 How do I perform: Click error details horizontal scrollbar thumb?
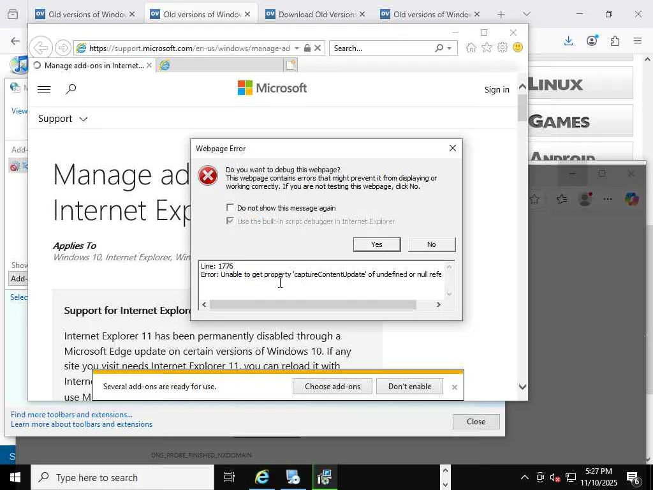(x=312, y=304)
